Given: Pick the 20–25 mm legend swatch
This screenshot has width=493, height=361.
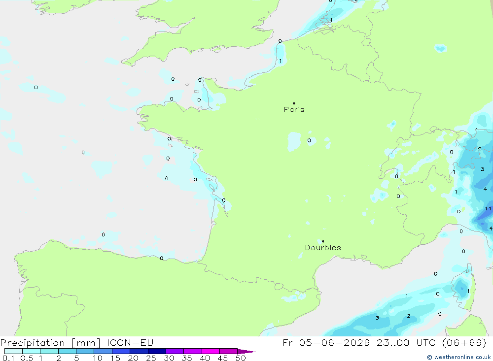Looking at the screenshot, I should click(139, 351).
